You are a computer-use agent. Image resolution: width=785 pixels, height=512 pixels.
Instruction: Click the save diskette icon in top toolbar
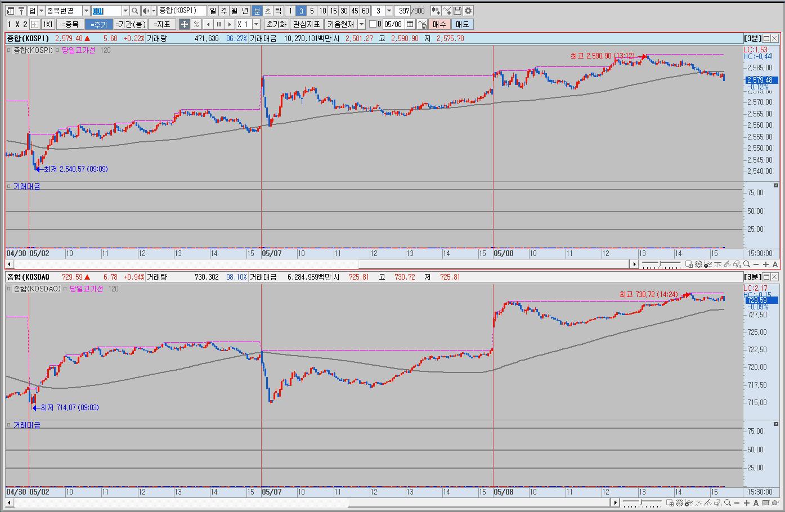[457, 11]
